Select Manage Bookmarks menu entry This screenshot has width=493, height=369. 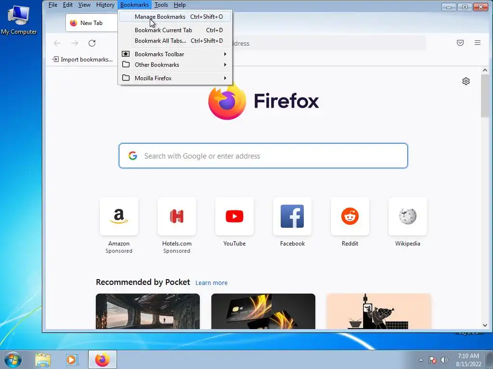point(175,17)
